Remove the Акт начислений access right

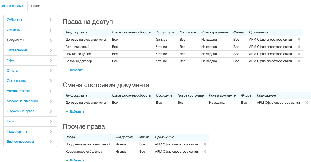point(299,47)
